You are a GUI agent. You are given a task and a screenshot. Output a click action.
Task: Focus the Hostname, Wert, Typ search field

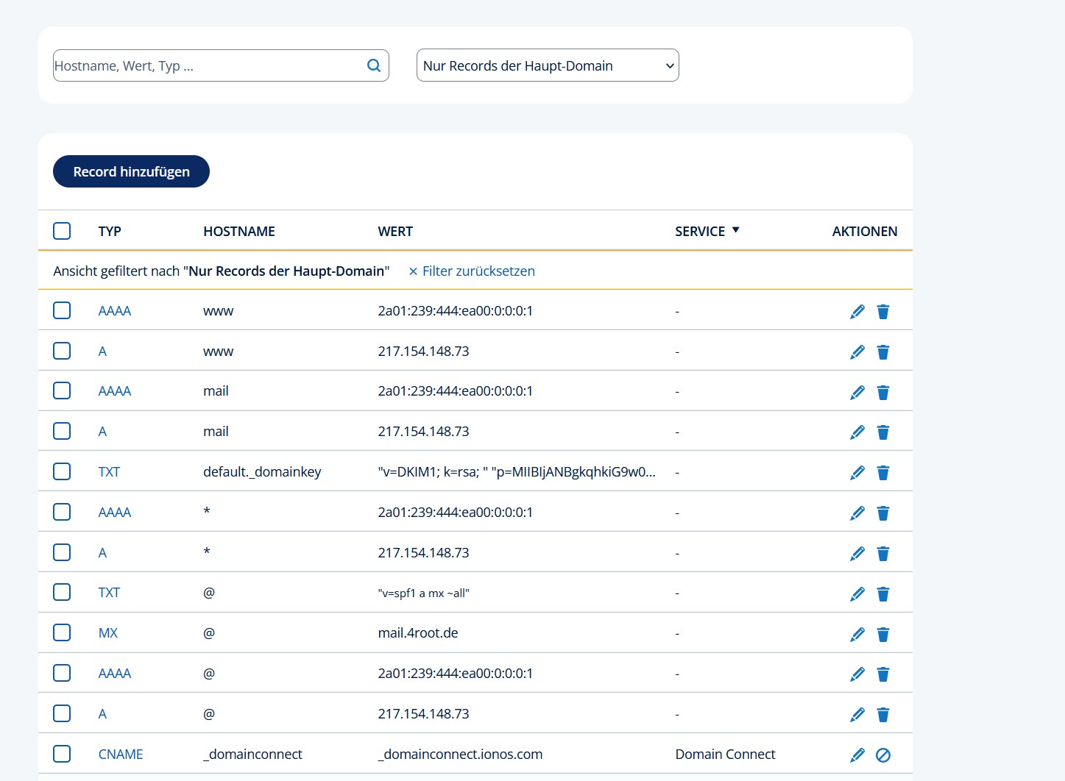pyautogui.click(x=206, y=65)
